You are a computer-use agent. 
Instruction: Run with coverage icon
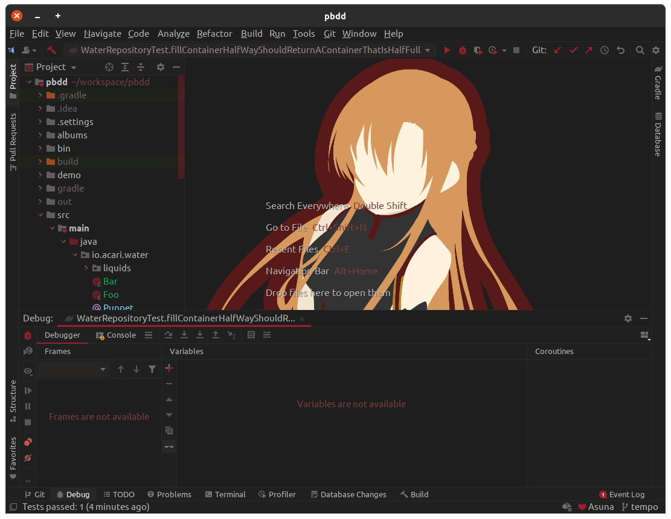tap(478, 50)
